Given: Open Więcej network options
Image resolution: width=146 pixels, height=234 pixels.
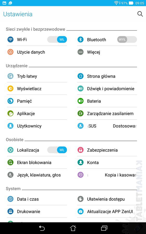Looking at the screenshot, I should pos(107,52).
